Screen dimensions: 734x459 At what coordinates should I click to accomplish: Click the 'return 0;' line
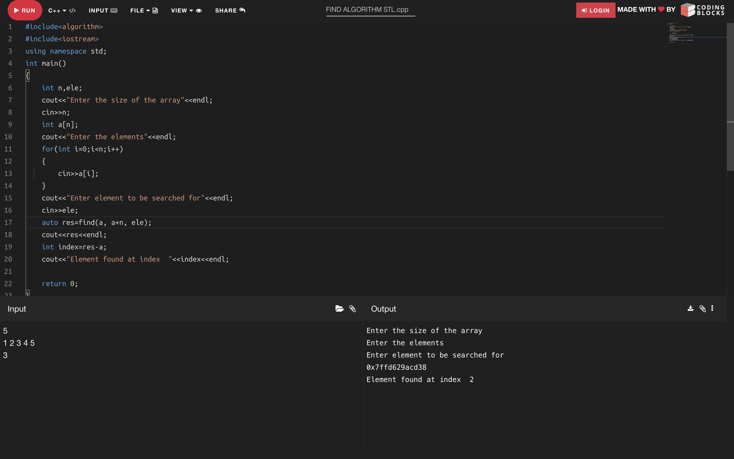click(x=60, y=284)
